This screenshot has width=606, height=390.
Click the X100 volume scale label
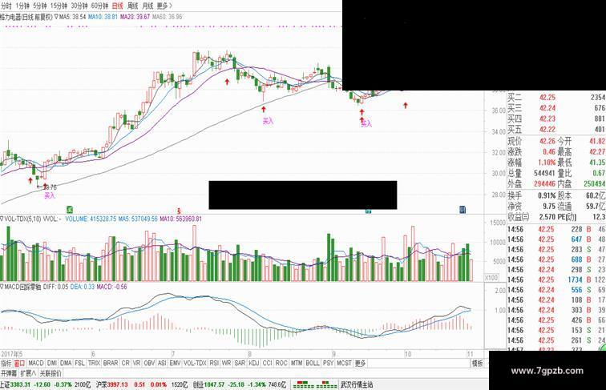click(491, 278)
